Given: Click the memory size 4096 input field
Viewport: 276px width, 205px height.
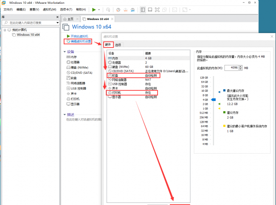Looking at the screenshot, I should point(231,68).
